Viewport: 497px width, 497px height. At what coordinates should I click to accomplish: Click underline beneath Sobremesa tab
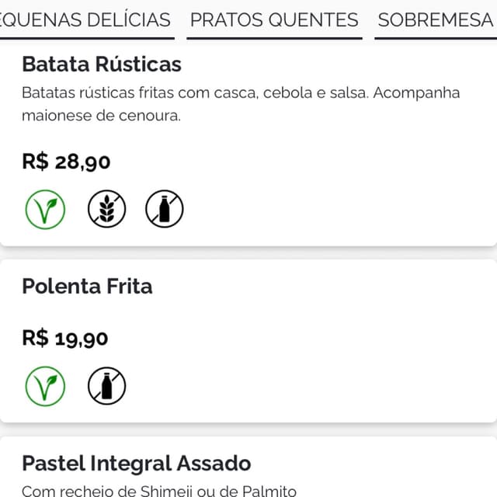tap(436, 38)
